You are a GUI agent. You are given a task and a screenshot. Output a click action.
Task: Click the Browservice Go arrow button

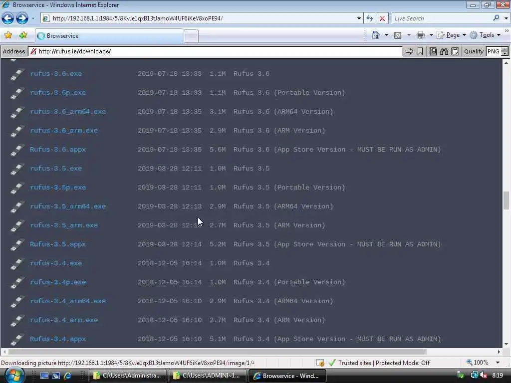tap(409, 51)
